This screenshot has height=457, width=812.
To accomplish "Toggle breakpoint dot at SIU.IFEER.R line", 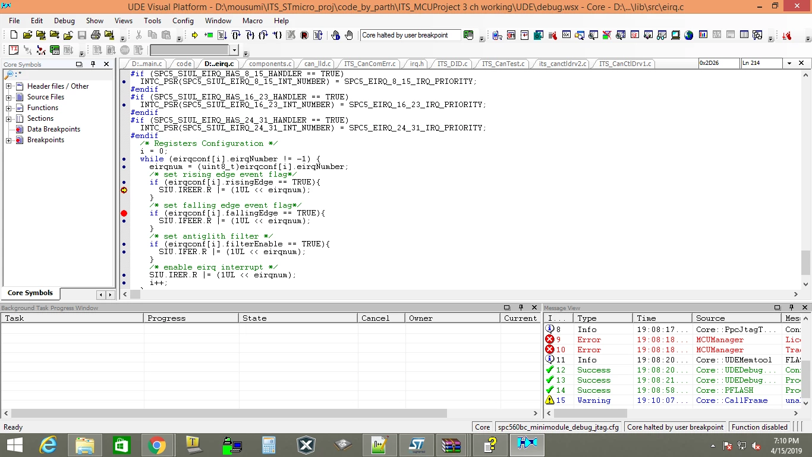I will coord(124,221).
